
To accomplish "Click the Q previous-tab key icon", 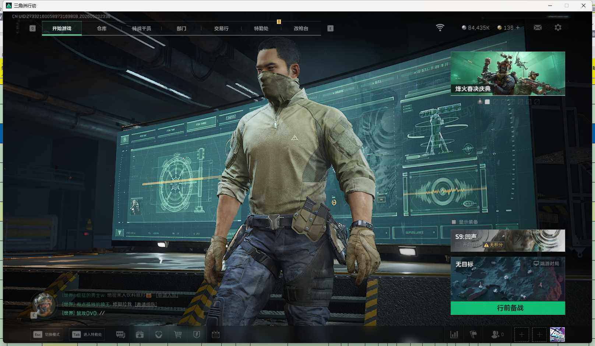I will (x=32, y=28).
